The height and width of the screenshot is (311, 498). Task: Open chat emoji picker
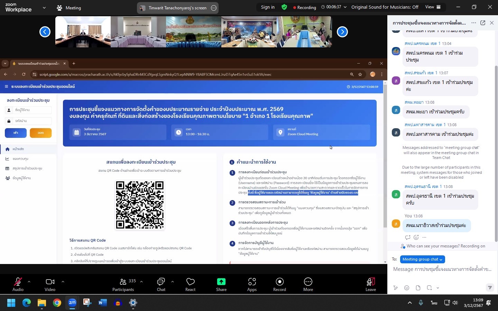[407, 288]
